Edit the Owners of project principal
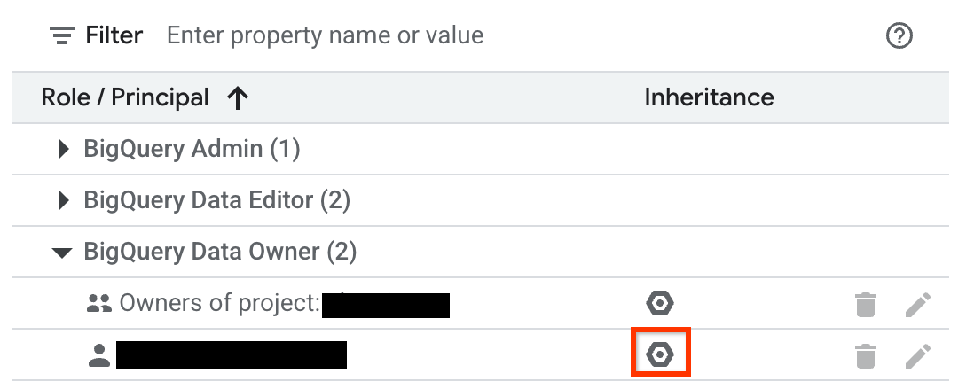This screenshot has height=381, width=974. coord(917,306)
